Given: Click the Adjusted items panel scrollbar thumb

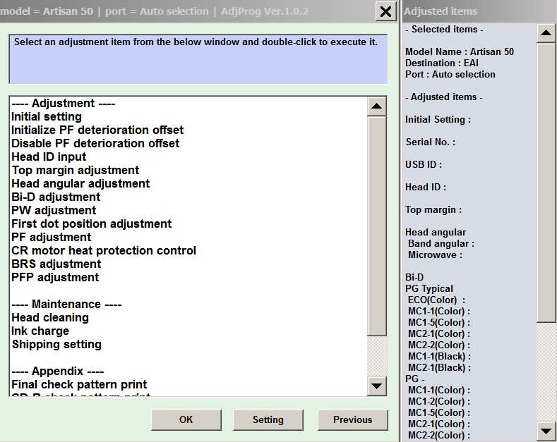Looking at the screenshot, I should click(546, 183).
